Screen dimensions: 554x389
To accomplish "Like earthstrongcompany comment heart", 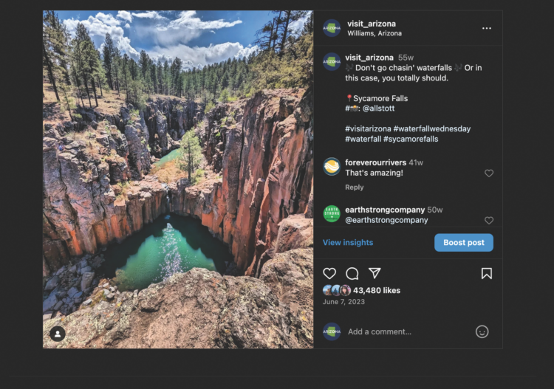I will (489, 220).
